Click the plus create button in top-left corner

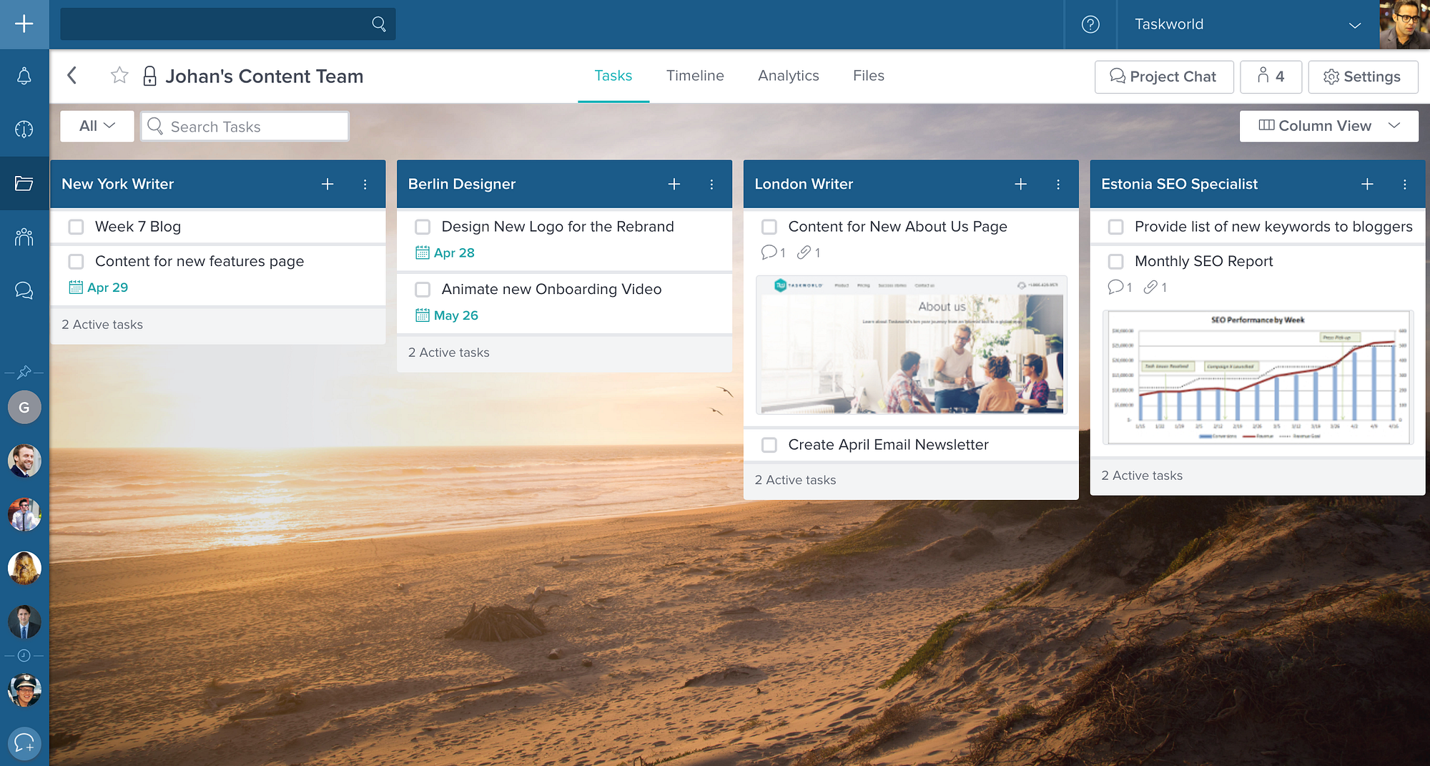click(x=24, y=24)
